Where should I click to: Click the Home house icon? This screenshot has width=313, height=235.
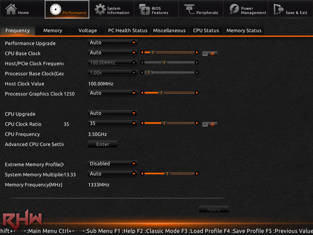(11, 9)
